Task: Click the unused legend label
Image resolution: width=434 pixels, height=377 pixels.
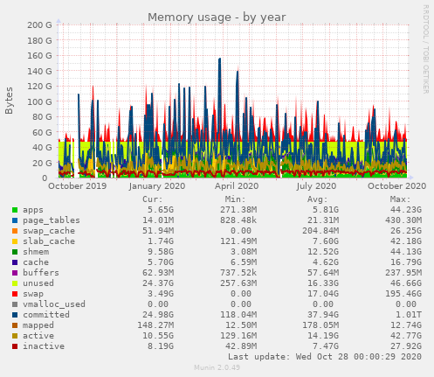Action: point(38,283)
